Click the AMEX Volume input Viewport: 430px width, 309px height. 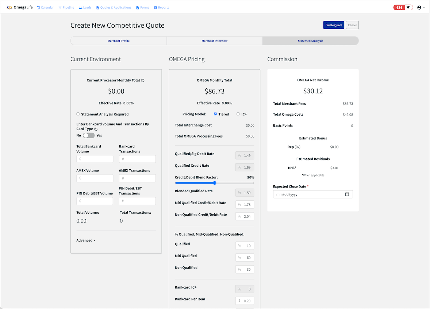tap(95, 178)
